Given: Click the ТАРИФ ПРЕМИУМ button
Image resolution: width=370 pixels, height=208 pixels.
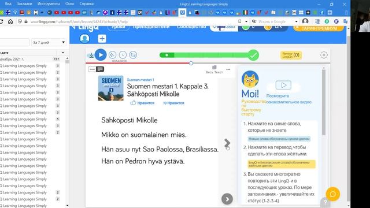Looking at the screenshot, I should 319,28.
